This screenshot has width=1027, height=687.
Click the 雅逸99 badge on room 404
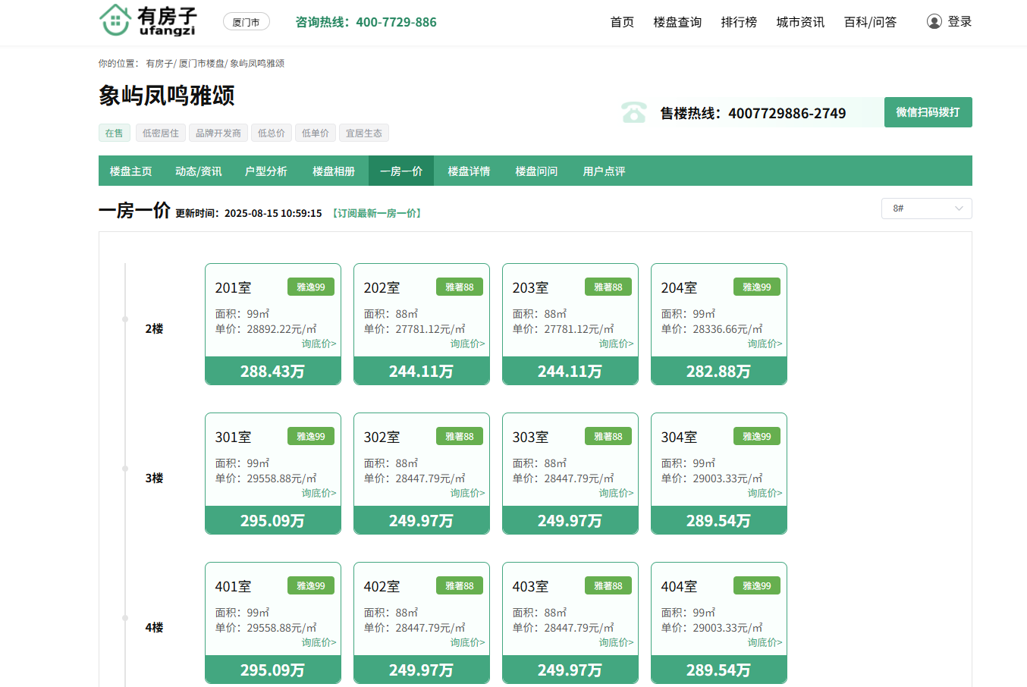757,586
